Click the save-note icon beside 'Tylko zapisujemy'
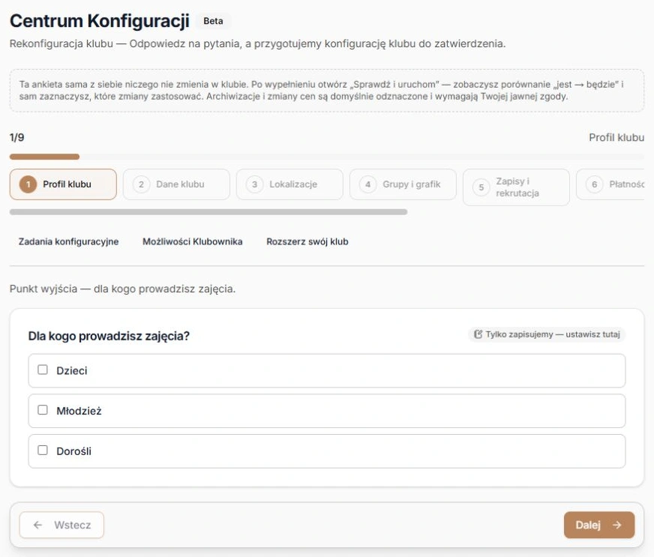Image resolution: width=654 pixels, height=557 pixels. [x=478, y=334]
